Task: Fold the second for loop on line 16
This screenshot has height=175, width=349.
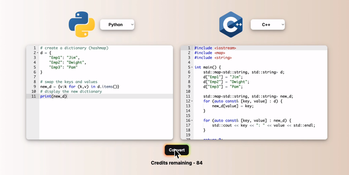Action: 192,120
